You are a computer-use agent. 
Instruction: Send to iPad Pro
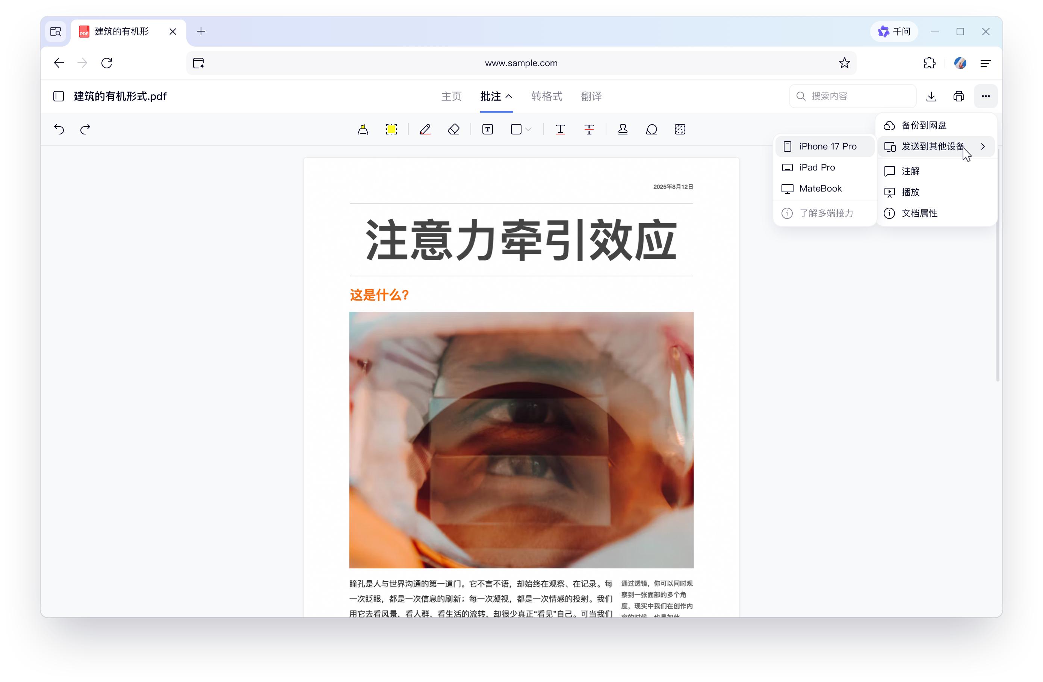pos(825,167)
